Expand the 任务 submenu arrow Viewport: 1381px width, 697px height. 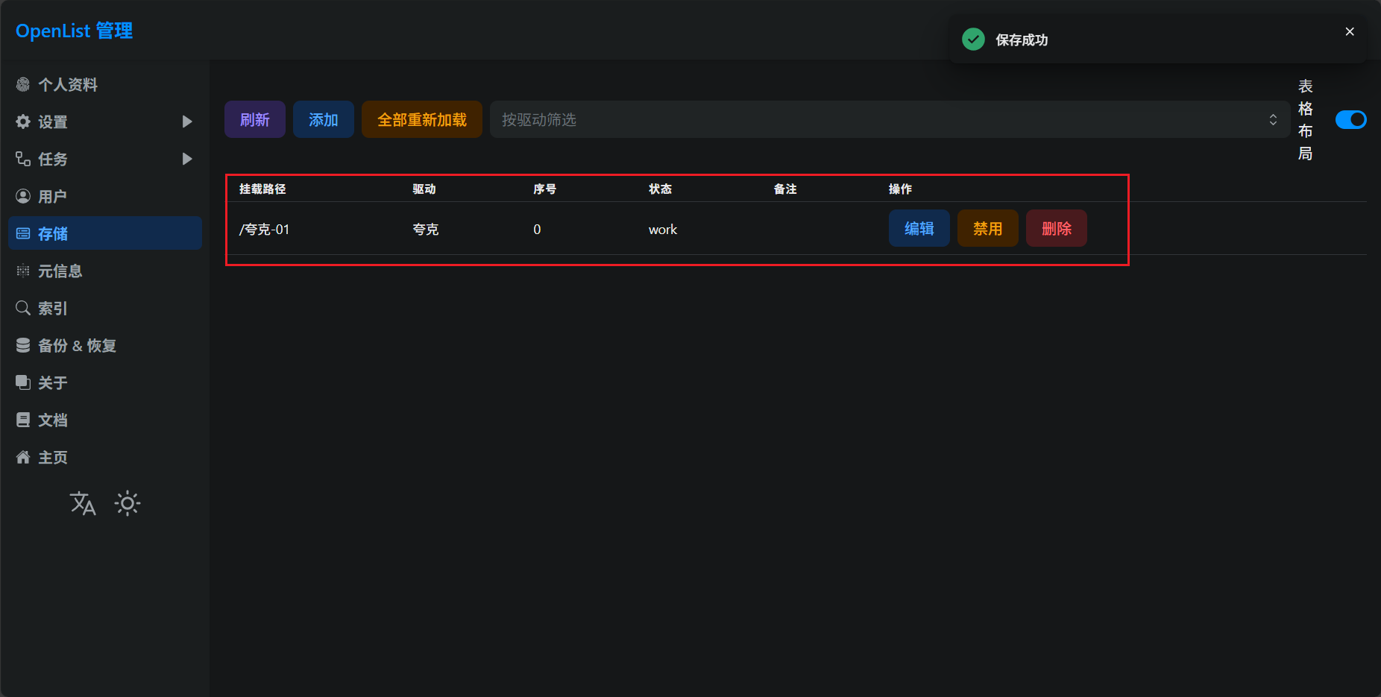187,159
